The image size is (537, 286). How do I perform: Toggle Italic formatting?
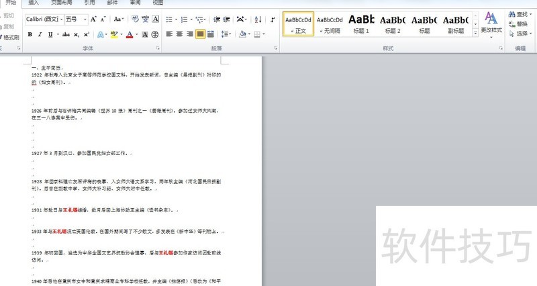point(40,35)
